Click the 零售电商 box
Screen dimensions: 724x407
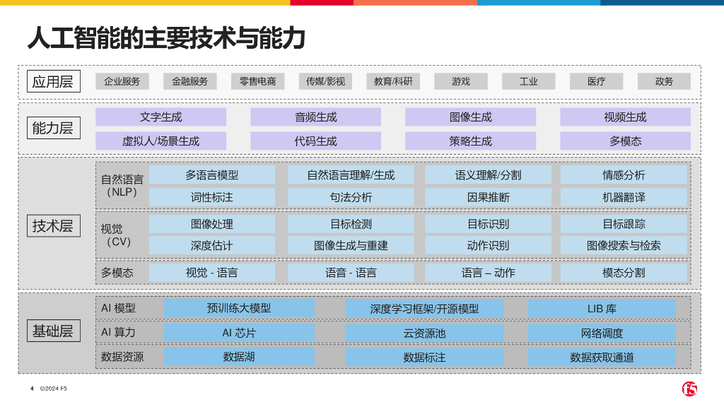[257, 82]
